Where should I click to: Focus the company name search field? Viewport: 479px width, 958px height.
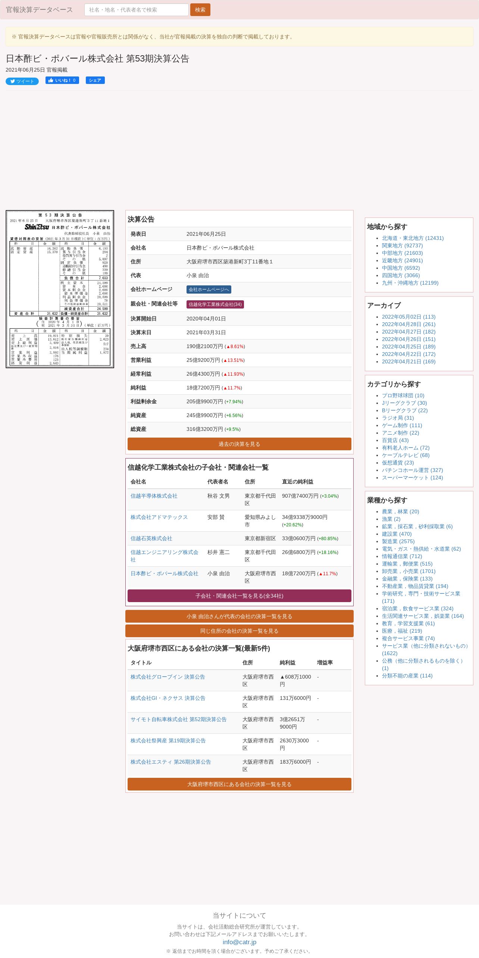137,10
